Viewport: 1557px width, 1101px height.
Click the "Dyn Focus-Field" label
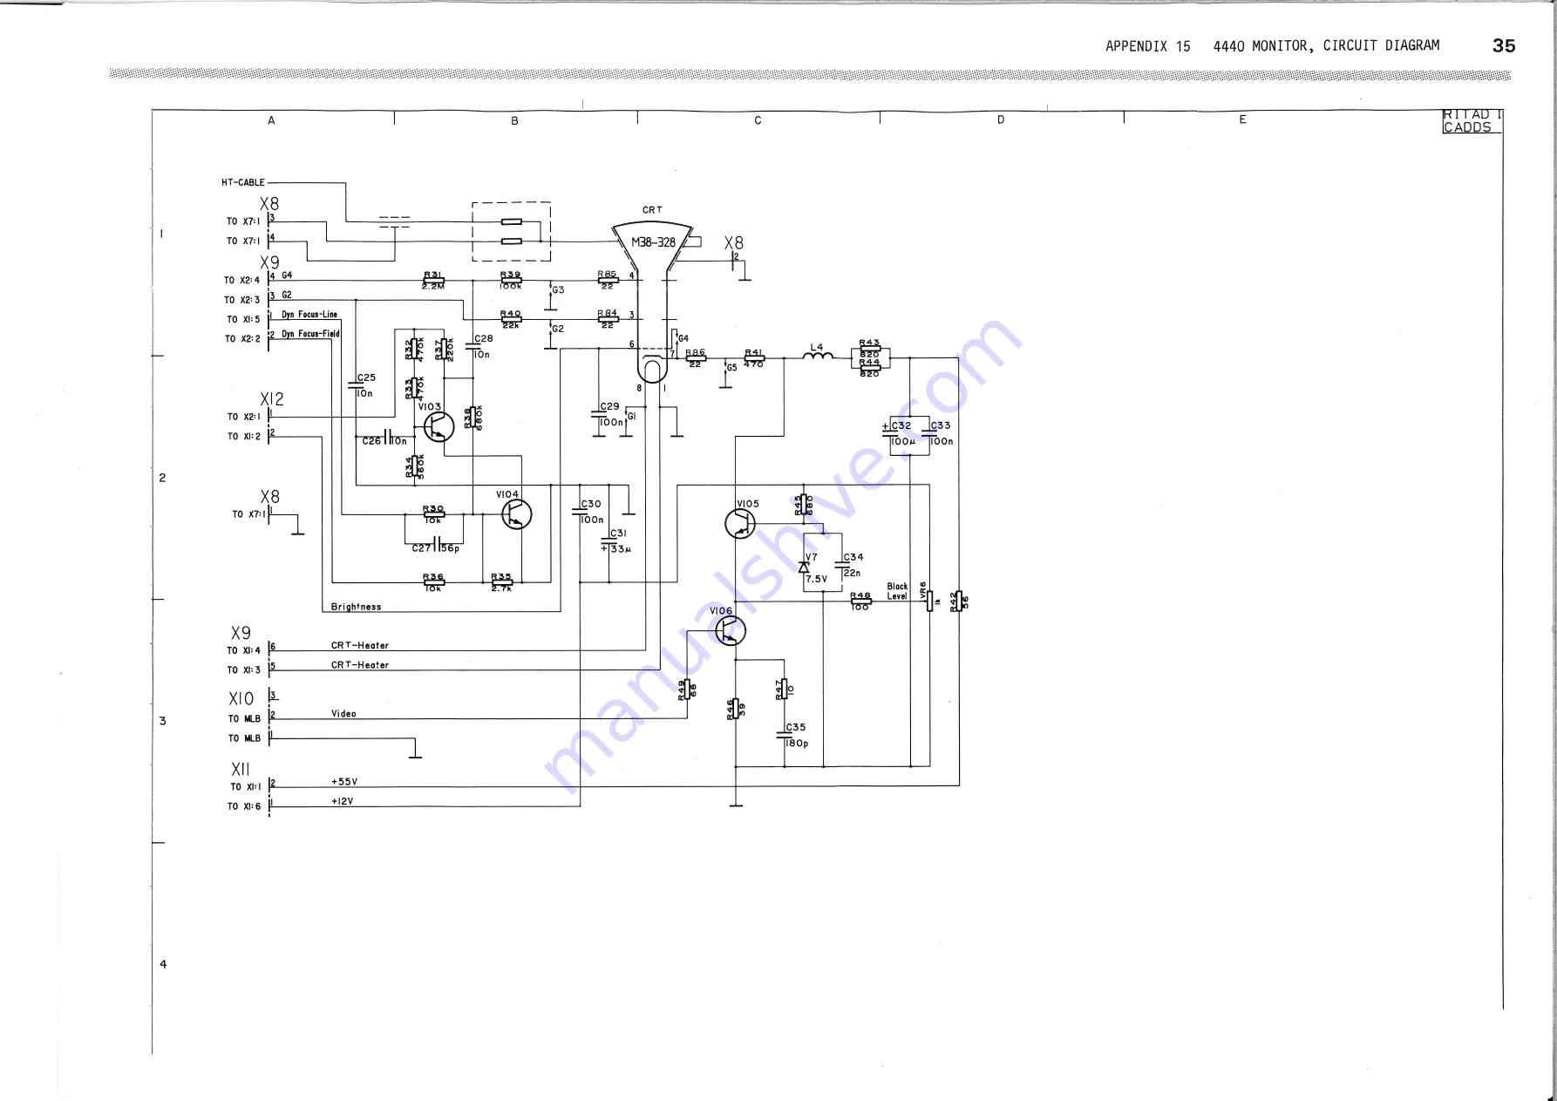[x=310, y=334]
